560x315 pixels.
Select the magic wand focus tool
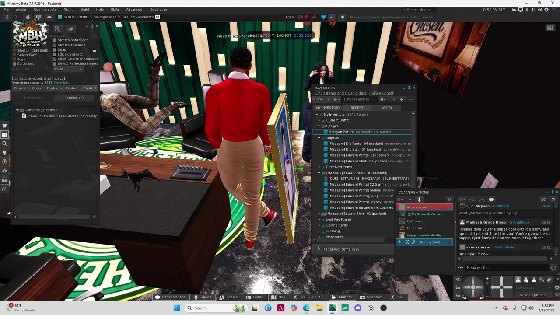[x=57, y=29]
